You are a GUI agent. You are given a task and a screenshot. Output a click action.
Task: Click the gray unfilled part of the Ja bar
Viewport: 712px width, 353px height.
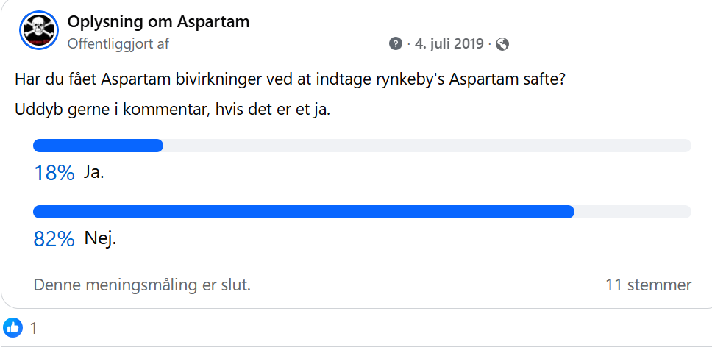click(x=427, y=146)
